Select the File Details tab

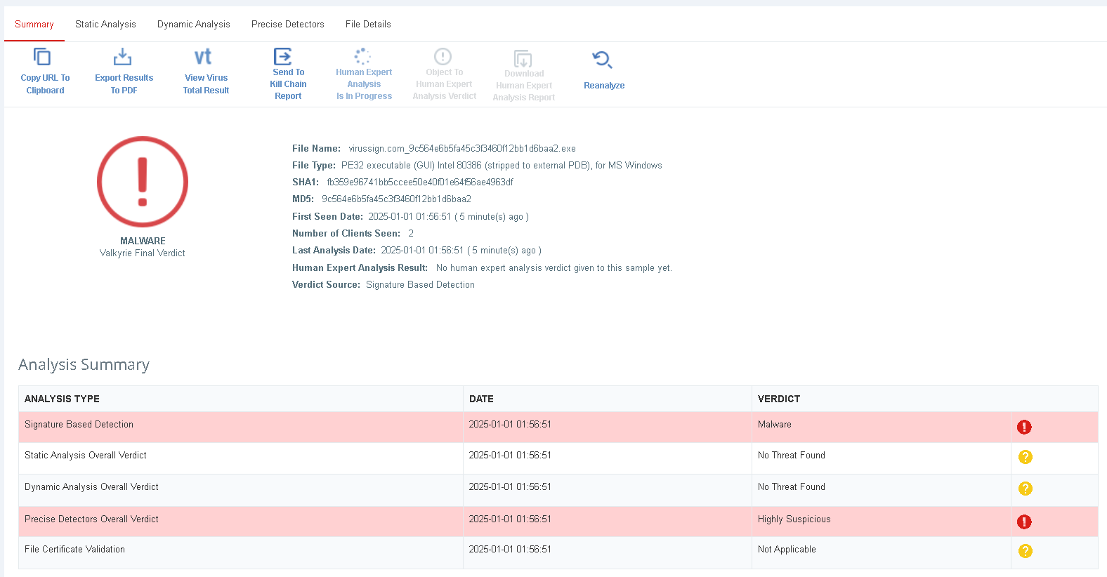[368, 24]
